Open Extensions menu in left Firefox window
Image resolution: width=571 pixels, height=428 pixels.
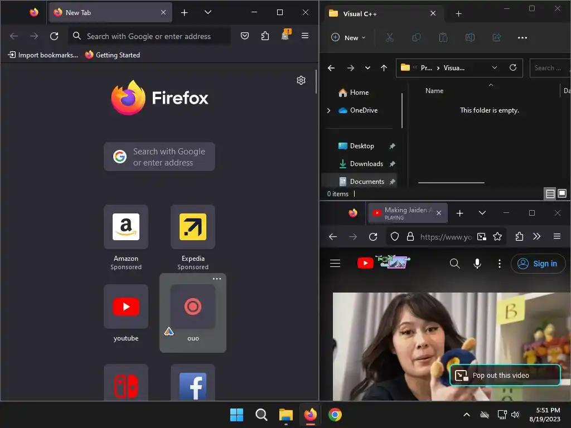coord(265,36)
